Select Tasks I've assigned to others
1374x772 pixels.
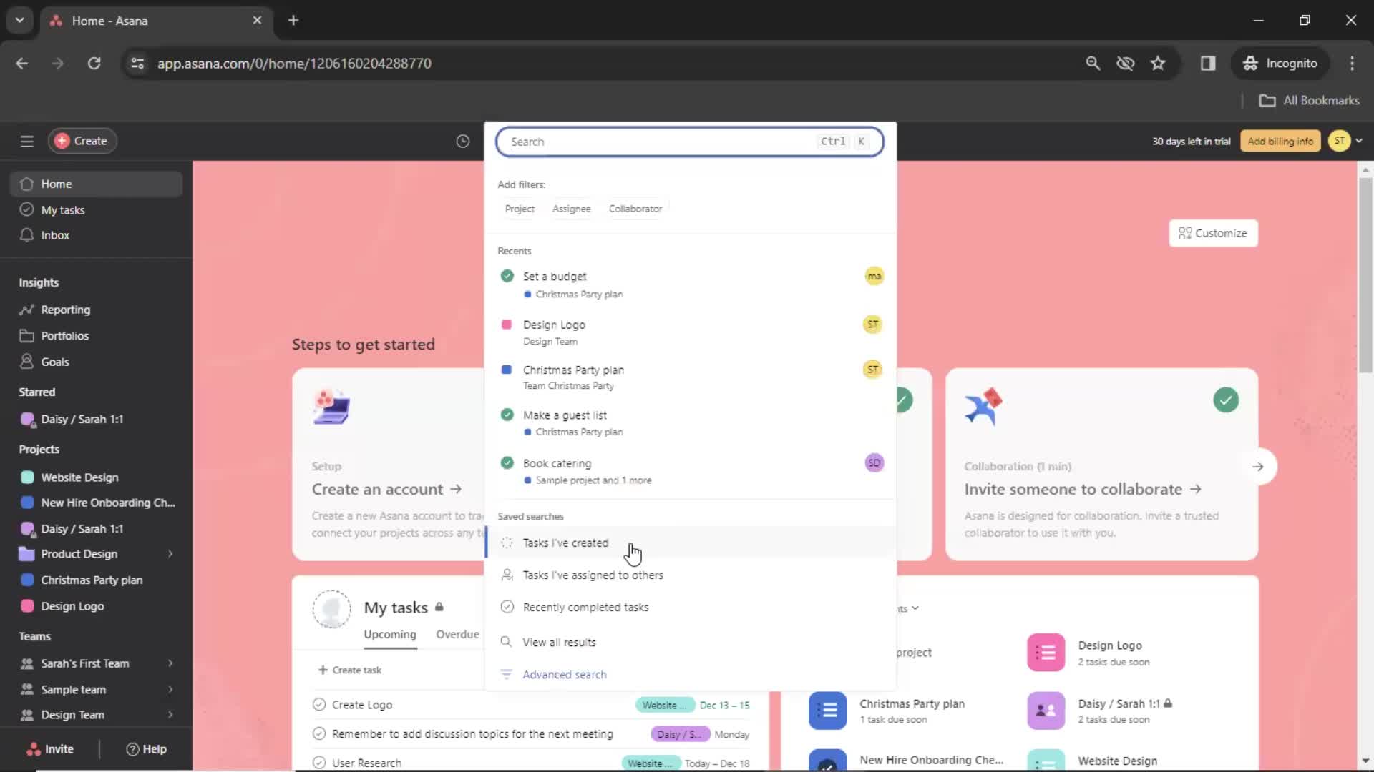coord(690,575)
